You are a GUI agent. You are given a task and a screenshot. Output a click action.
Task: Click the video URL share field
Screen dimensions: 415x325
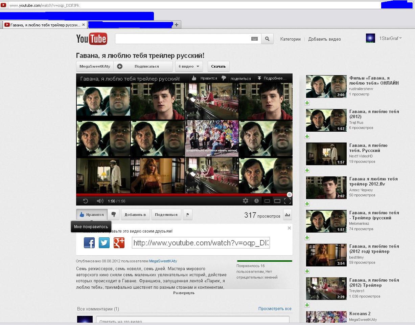pyautogui.click(x=201, y=243)
